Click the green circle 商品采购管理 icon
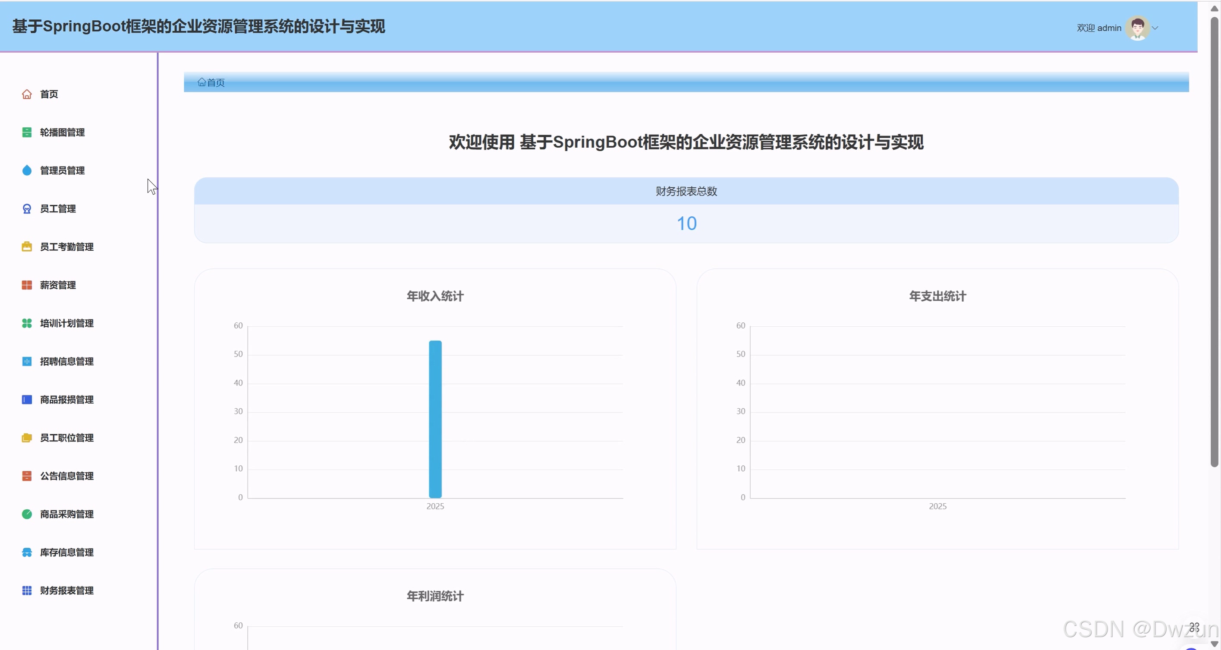Image resolution: width=1221 pixels, height=650 pixels. [27, 514]
